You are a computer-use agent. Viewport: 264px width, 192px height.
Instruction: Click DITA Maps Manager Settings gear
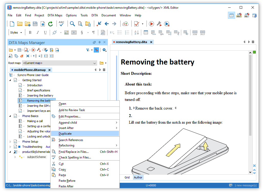point(104,50)
